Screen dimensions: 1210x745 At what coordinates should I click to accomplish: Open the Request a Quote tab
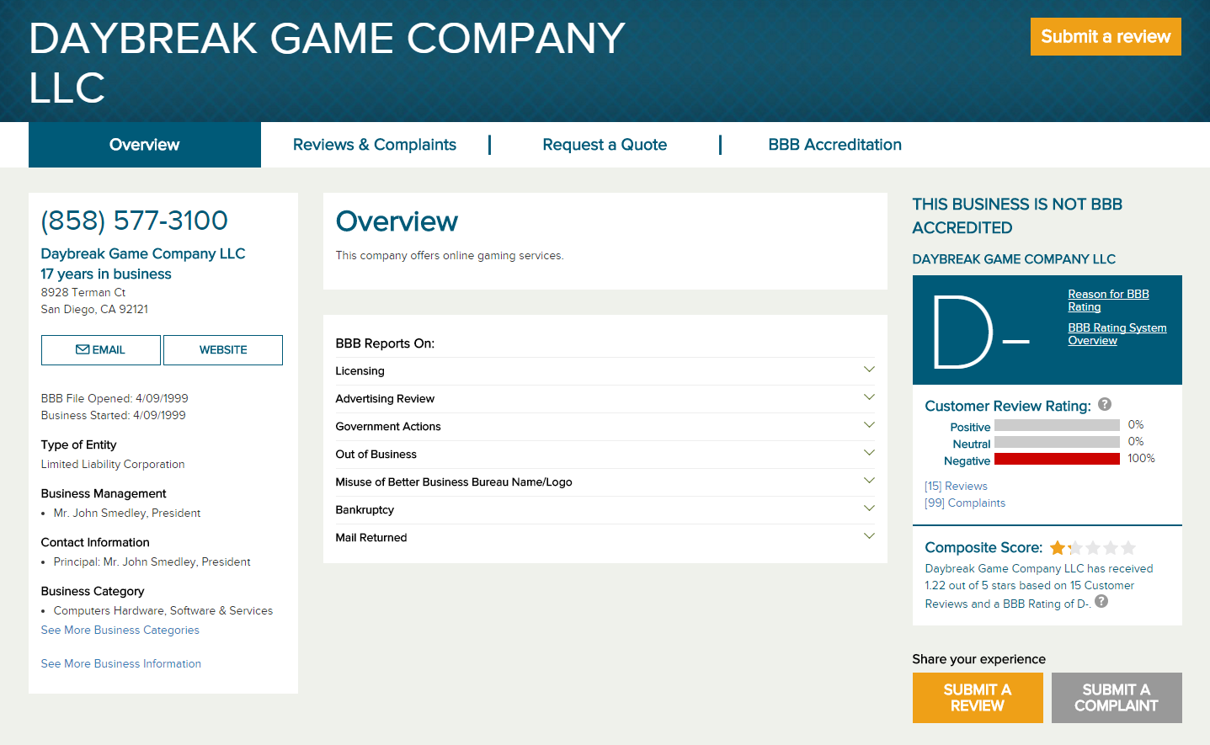605,145
